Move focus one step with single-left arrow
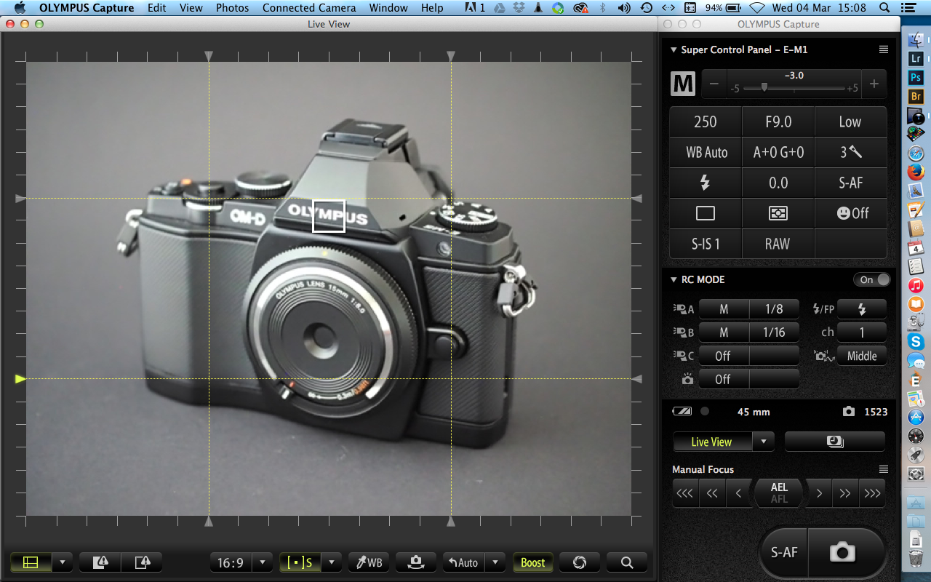The height and width of the screenshot is (582, 931). click(x=738, y=493)
